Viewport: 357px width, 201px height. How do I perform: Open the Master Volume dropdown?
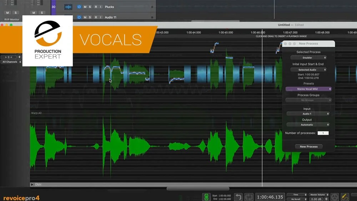click(x=319, y=195)
